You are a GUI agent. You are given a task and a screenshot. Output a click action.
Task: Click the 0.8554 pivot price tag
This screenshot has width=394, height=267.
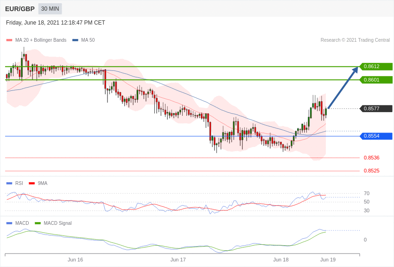pyautogui.click(x=376, y=136)
